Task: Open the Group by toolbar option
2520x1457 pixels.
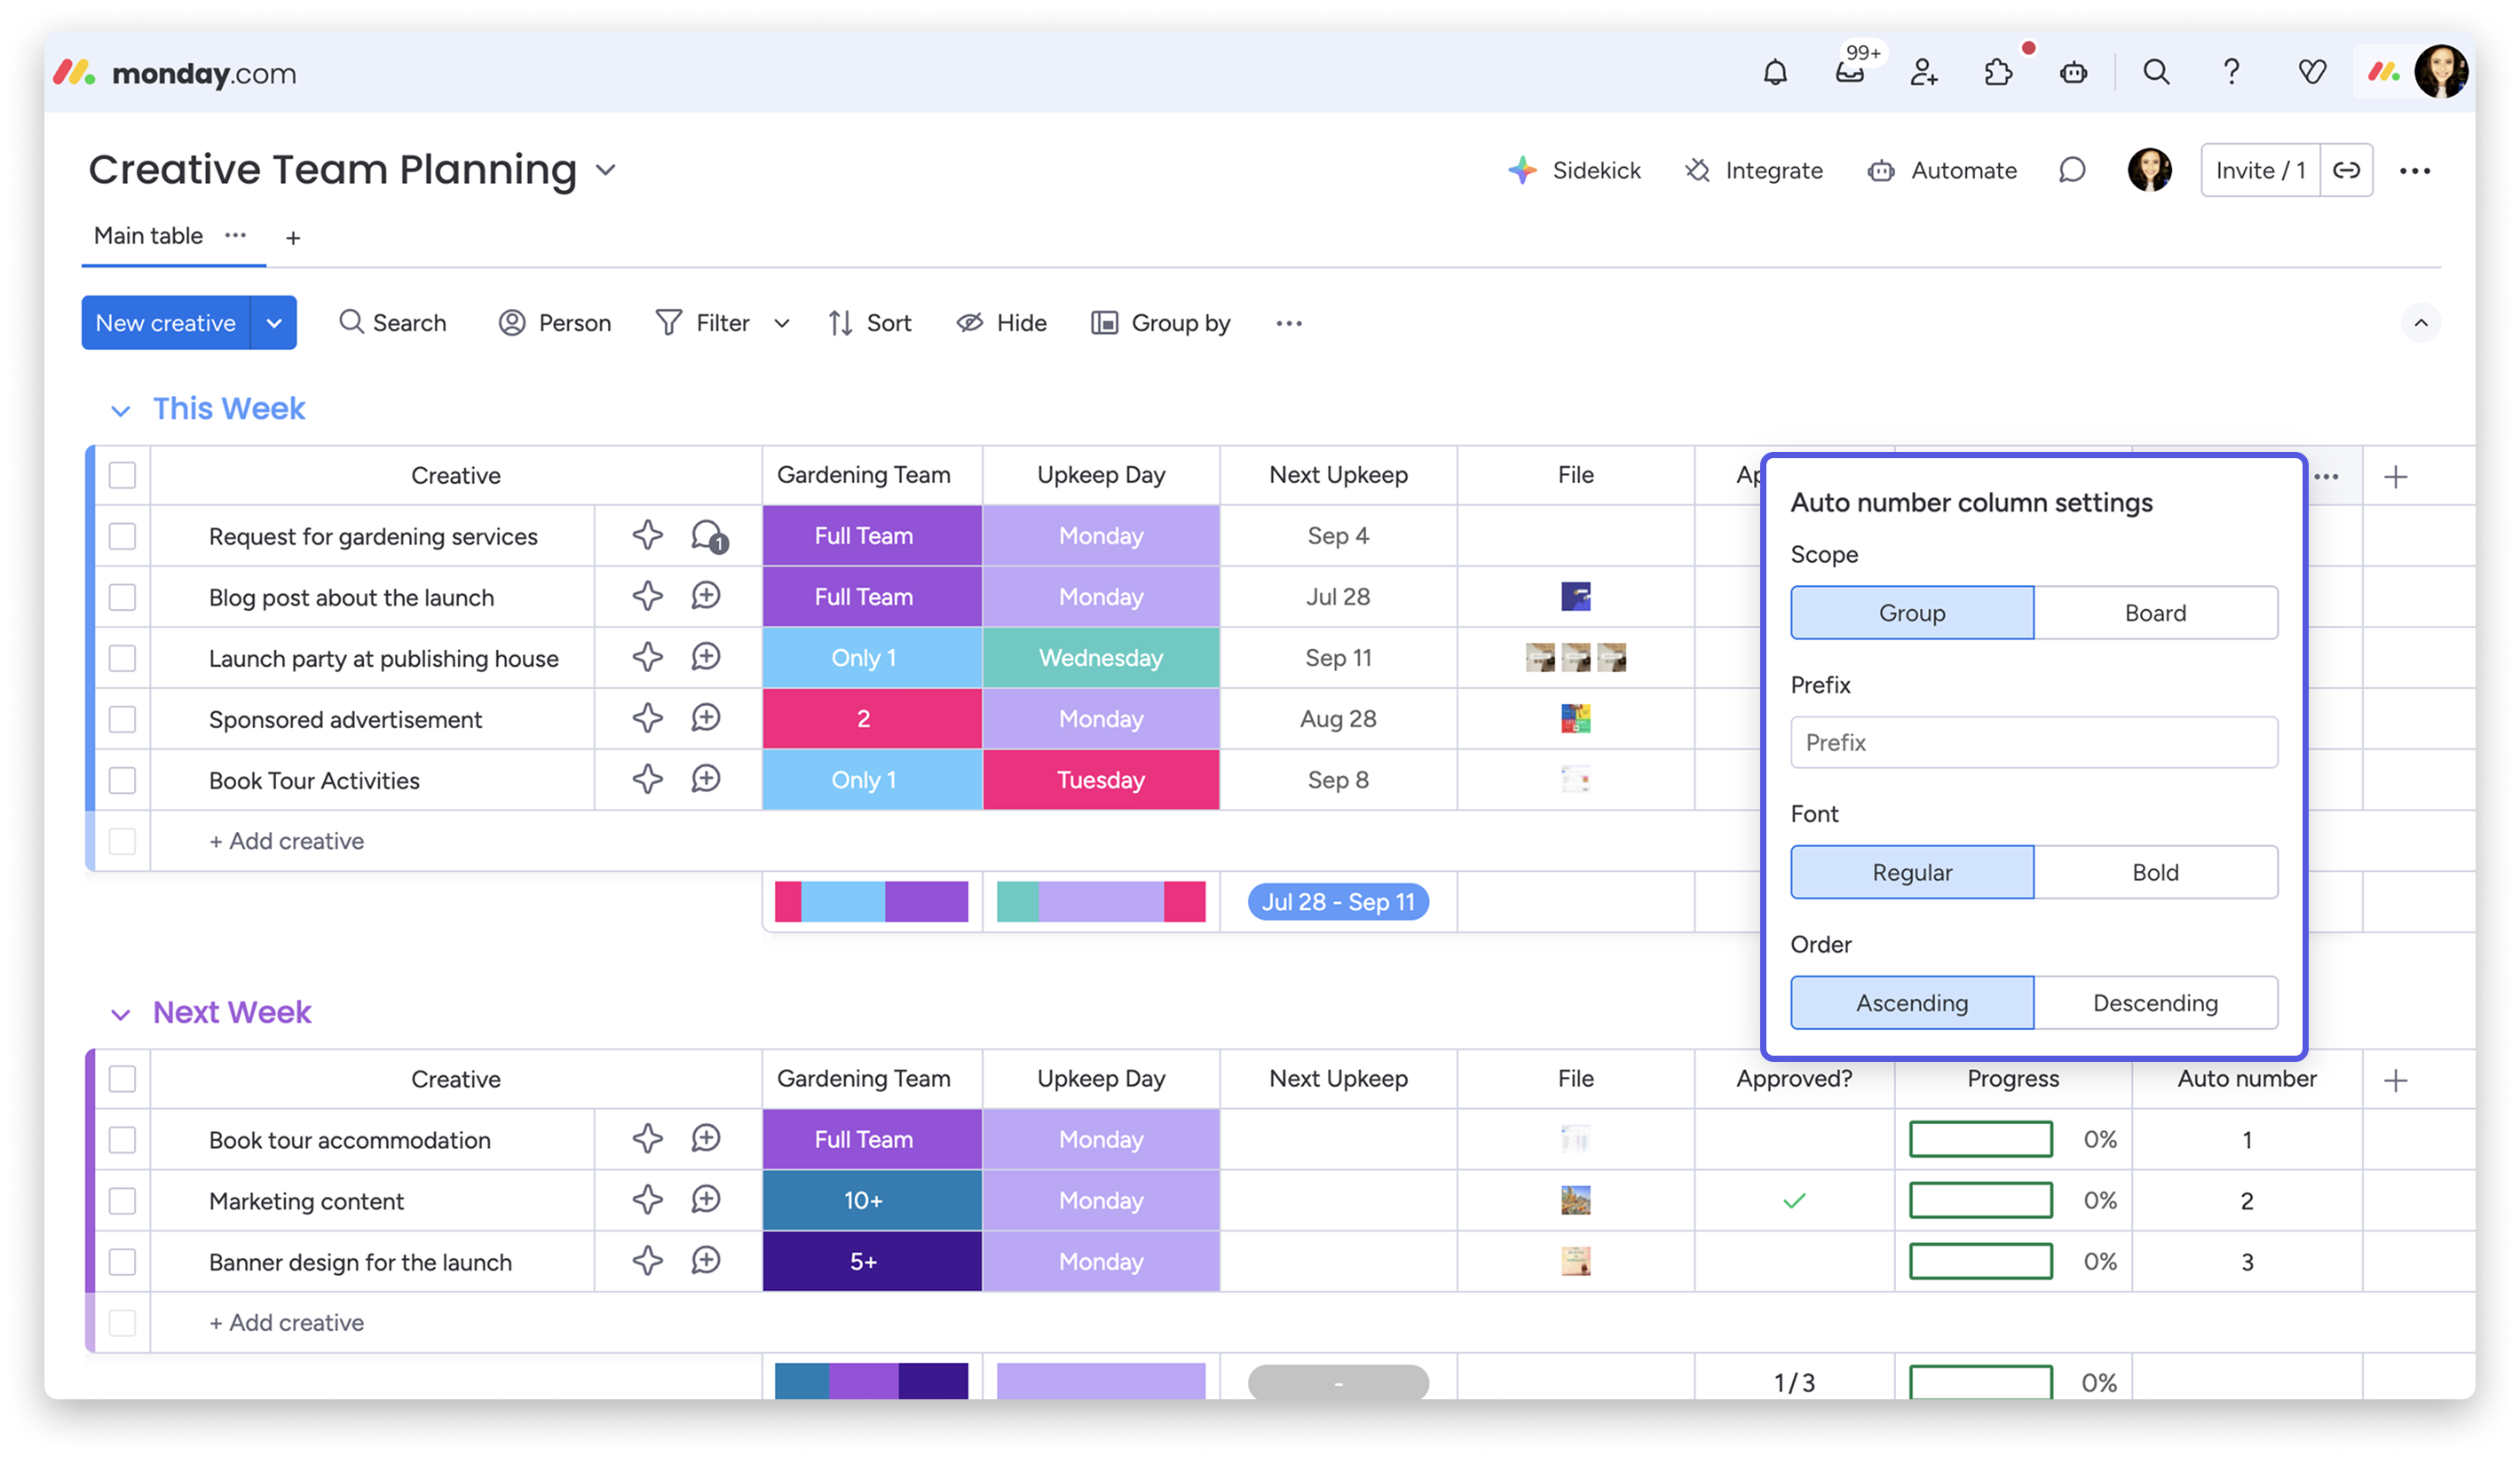Action: (x=1161, y=323)
